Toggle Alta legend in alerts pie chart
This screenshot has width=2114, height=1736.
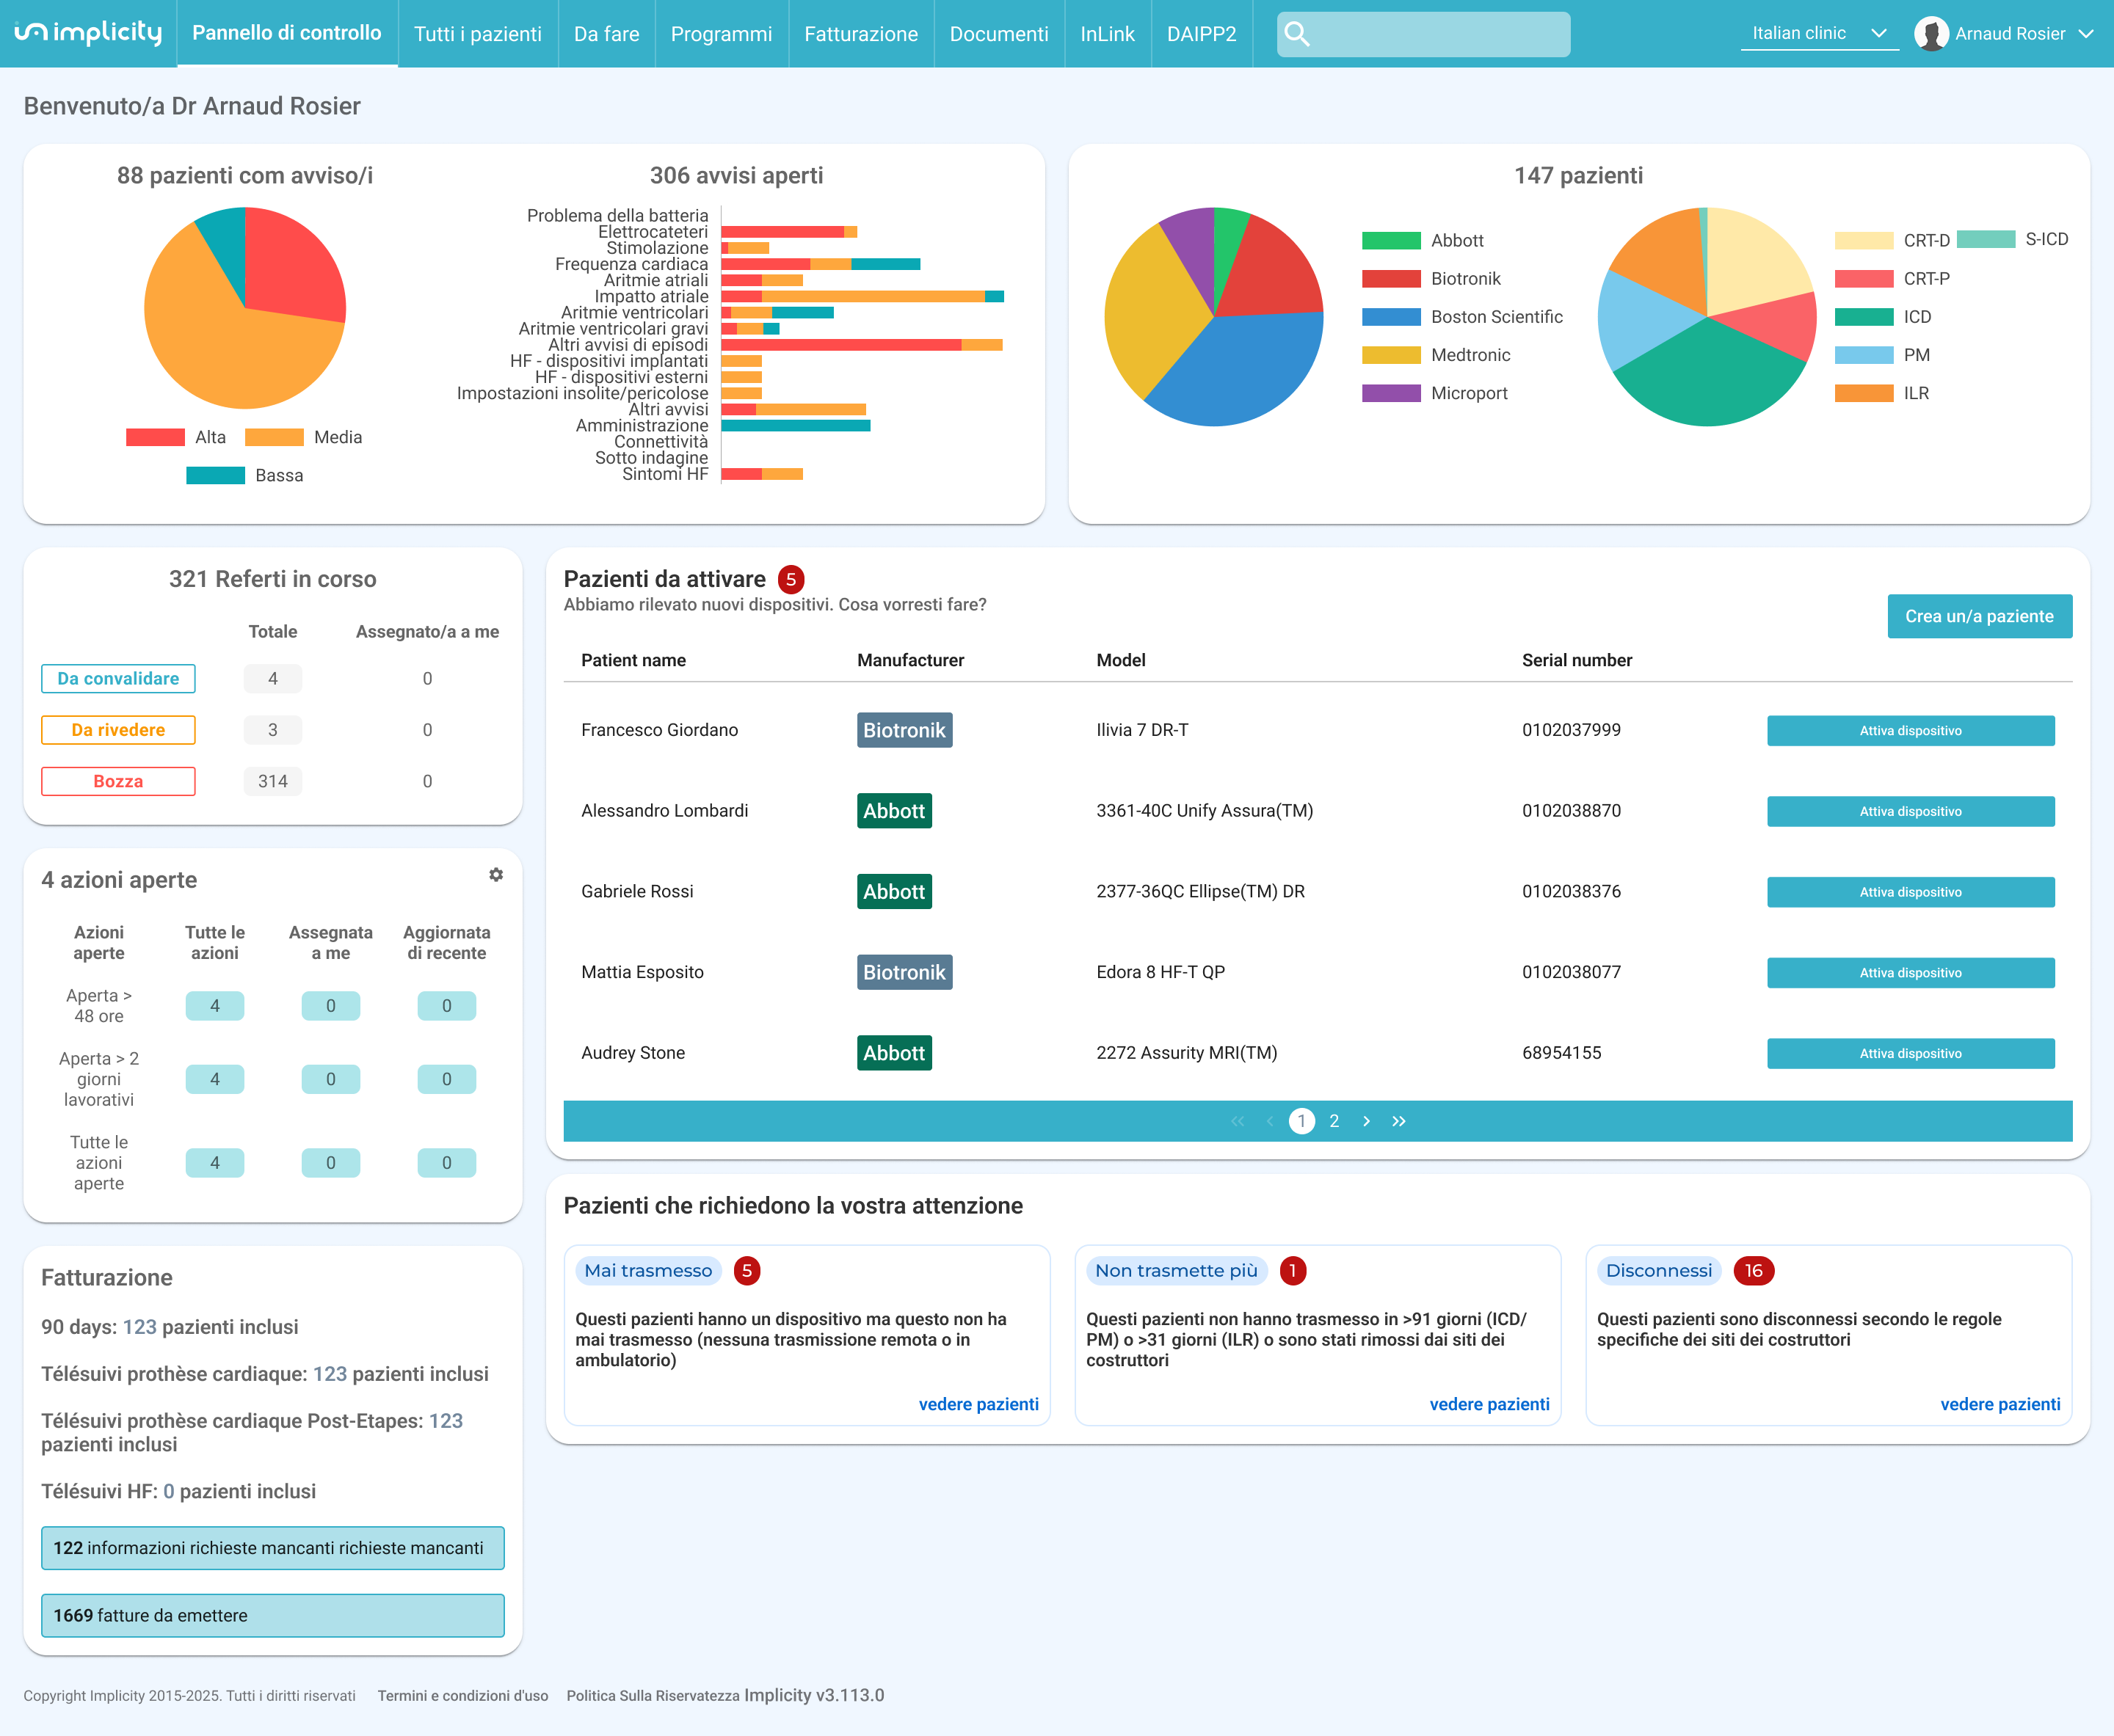(177, 437)
